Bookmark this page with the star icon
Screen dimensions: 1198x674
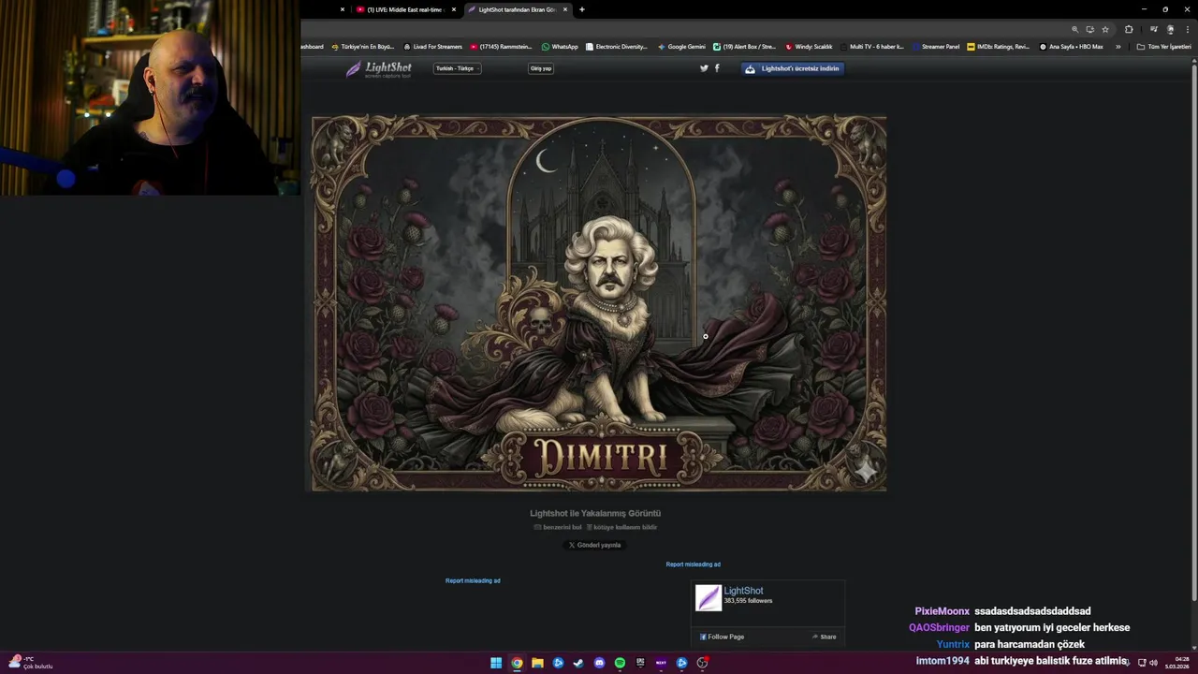1105,29
